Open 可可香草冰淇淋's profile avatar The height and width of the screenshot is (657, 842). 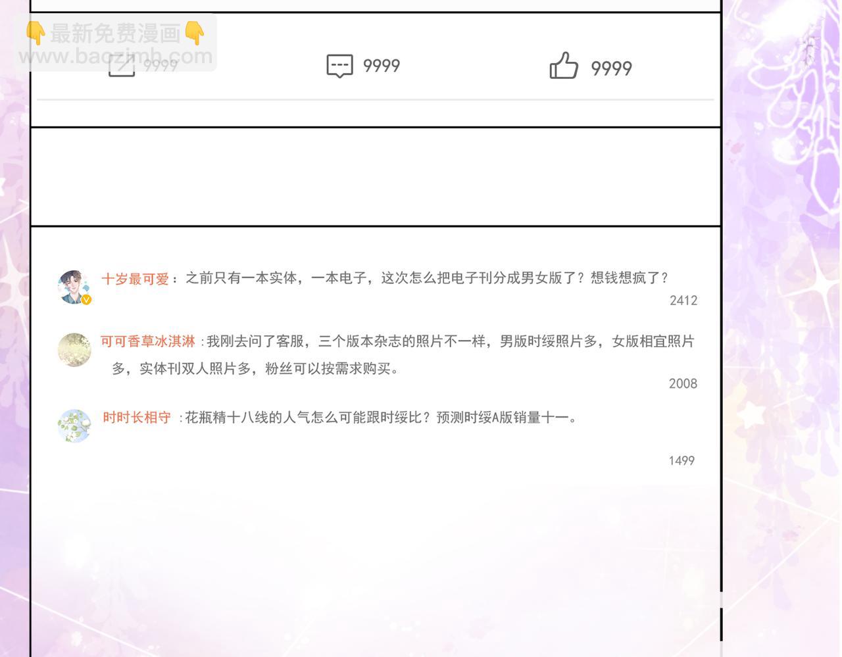point(74,349)
